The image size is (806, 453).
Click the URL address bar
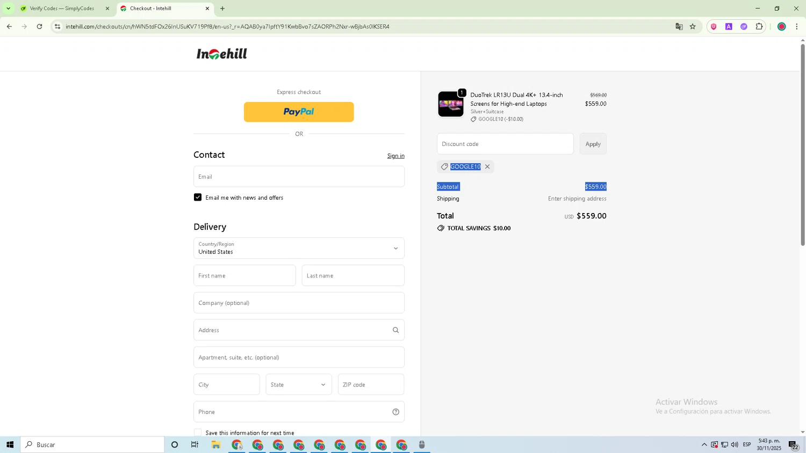(x=365, y=26)
